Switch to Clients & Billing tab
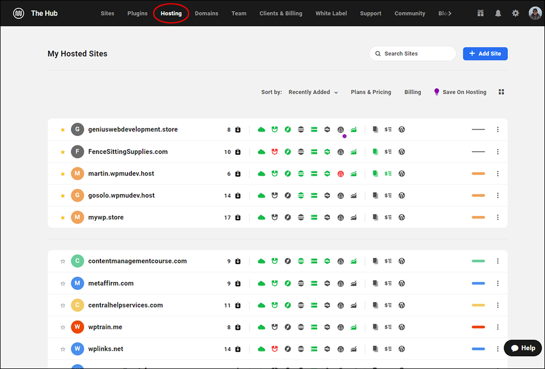Viewport: 545px width, 369px height. point(281,13)
